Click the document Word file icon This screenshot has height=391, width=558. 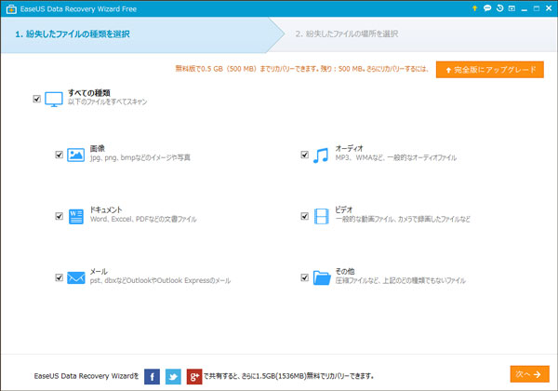pyautogui.click(x=76, y=217)
